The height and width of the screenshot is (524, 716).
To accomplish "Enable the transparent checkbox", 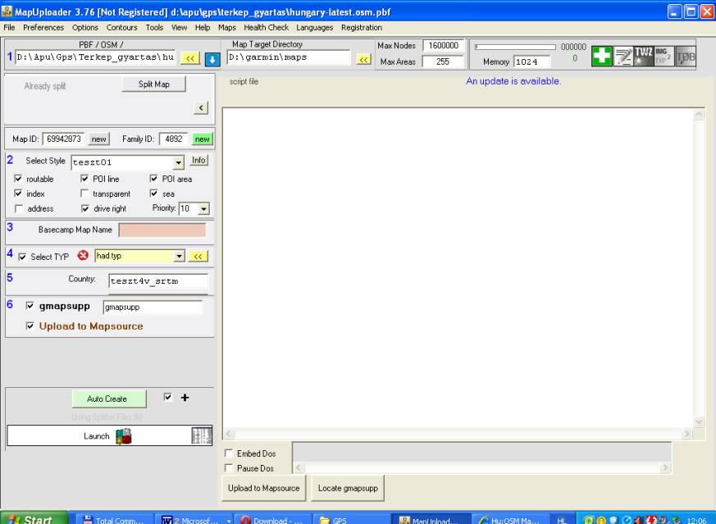I will click(x=85, y=194).
